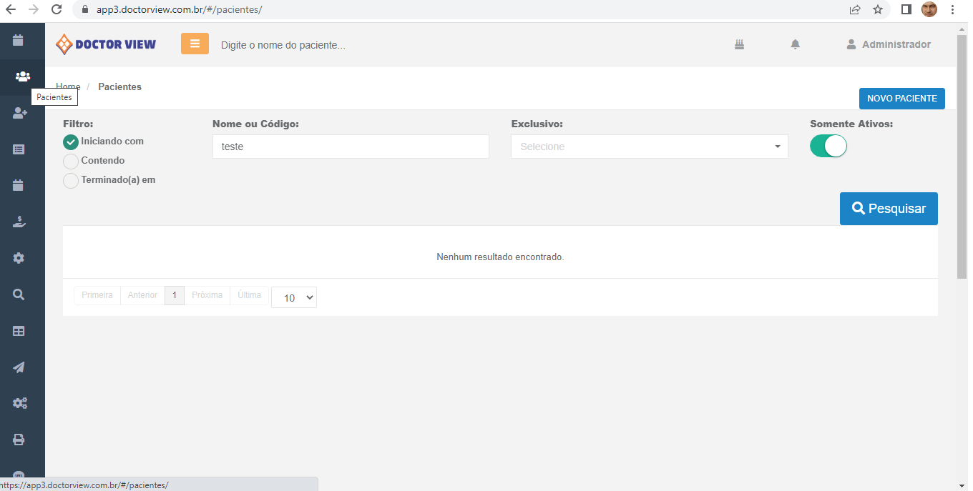Toggle the Somente Ativos switch

(828, 147)
